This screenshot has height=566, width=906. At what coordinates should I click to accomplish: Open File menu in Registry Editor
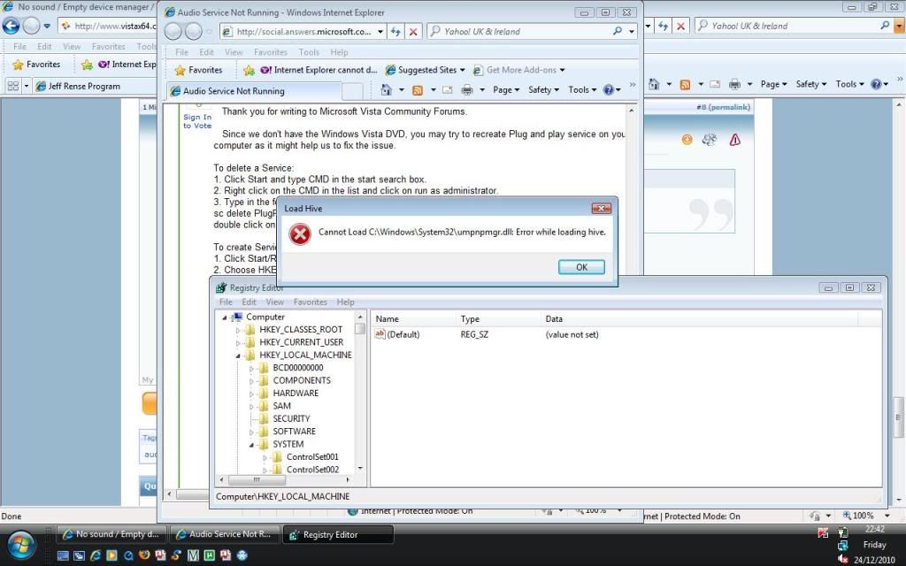coord(226,302)
